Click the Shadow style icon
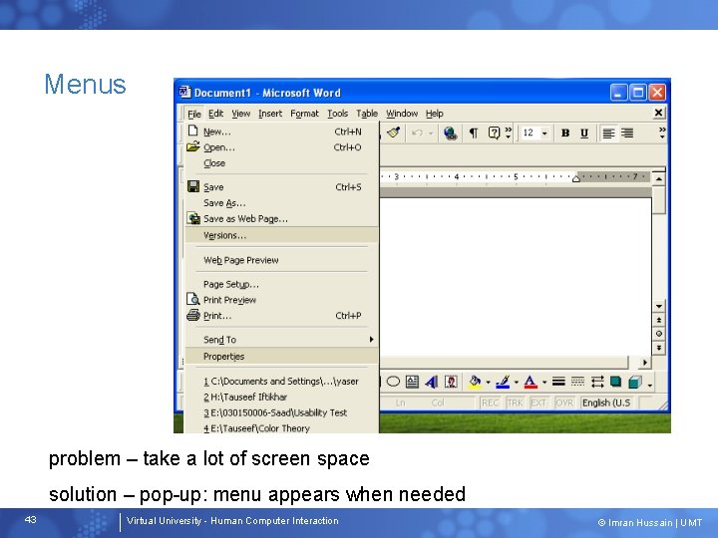Screen dimensions: 718x538 pos(616,382)
